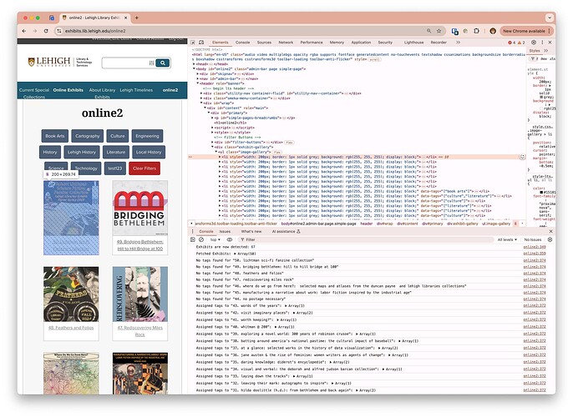Activate the DevTools inspect element picker
The width and height of the screenshot is (573, 417).
pyautogui.click(x=193, y=43)
